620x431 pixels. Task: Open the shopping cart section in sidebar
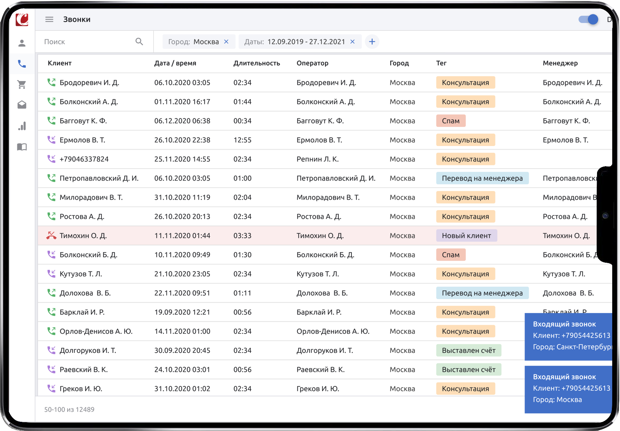[22, 85]
